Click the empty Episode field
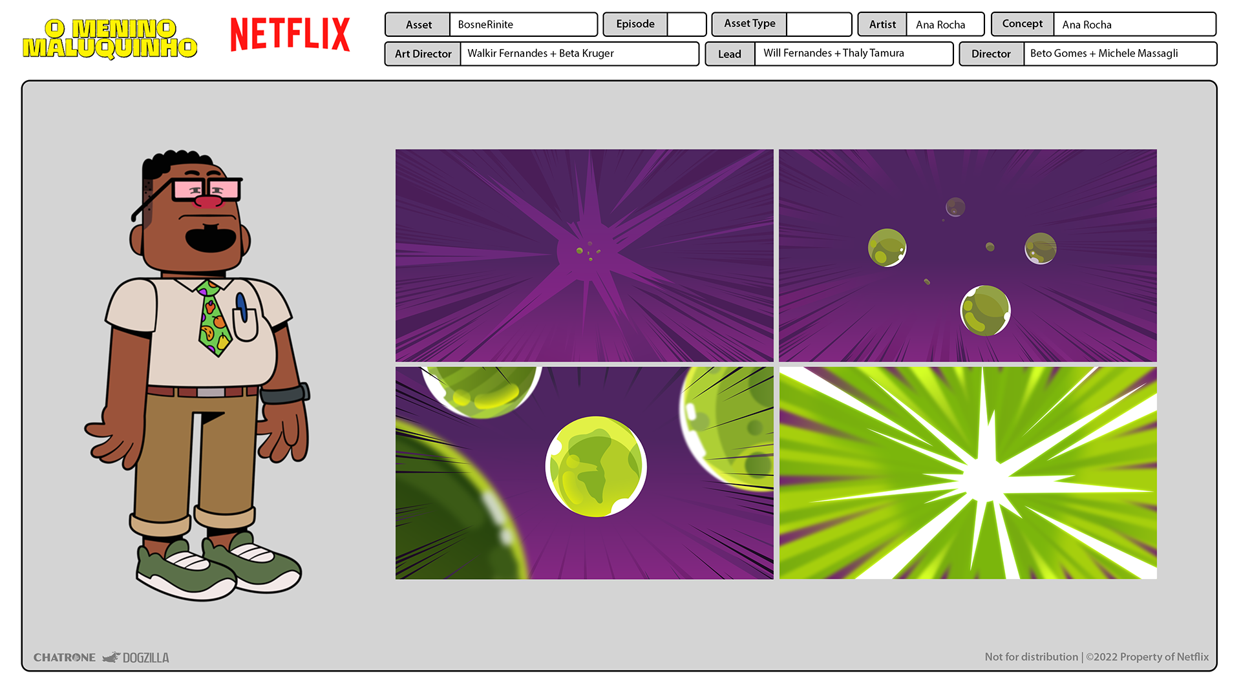Viewport: 1241px width, 698px height. pos(686,25)
